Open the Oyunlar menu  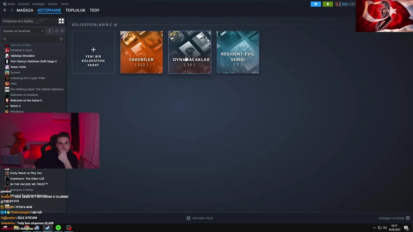[53, 4]
